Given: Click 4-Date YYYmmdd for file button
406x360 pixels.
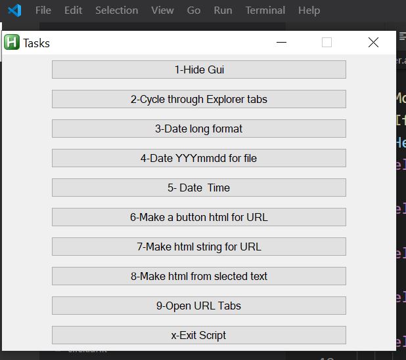Looking at the screenshot, I should tap(198, 158).
